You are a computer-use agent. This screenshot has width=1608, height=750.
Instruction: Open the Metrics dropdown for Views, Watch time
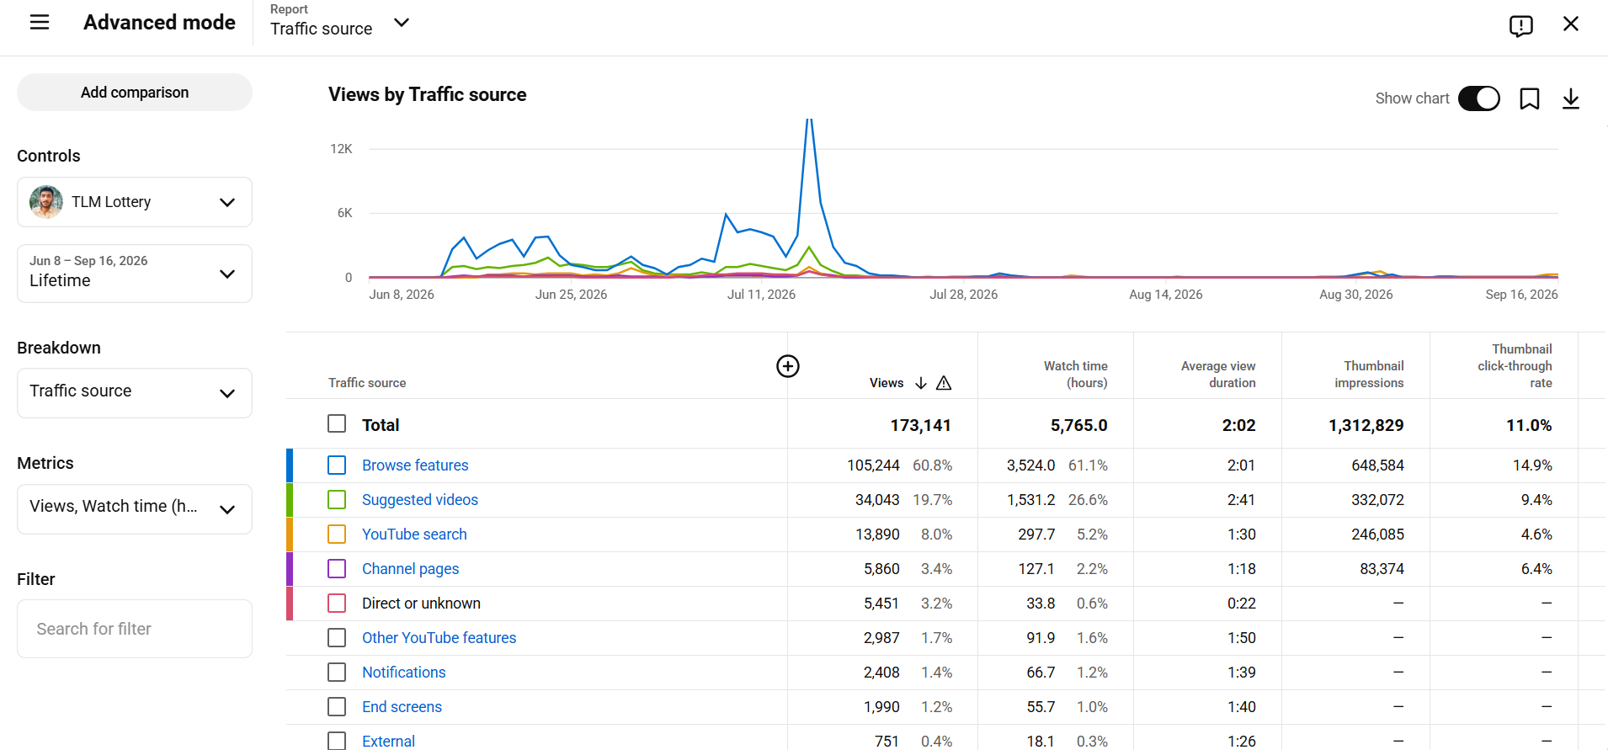tap(135, 508)
